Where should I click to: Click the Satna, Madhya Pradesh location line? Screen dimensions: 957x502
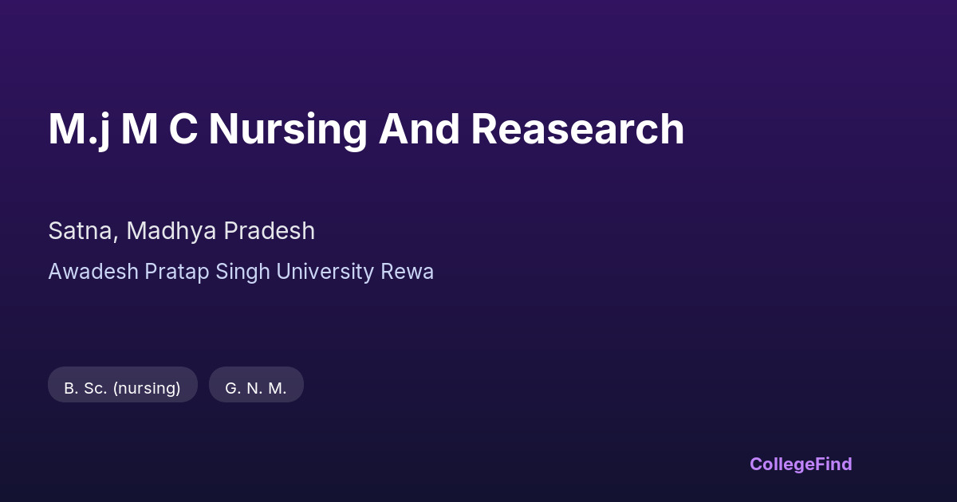pyautogui.click(x=181, y=231)
